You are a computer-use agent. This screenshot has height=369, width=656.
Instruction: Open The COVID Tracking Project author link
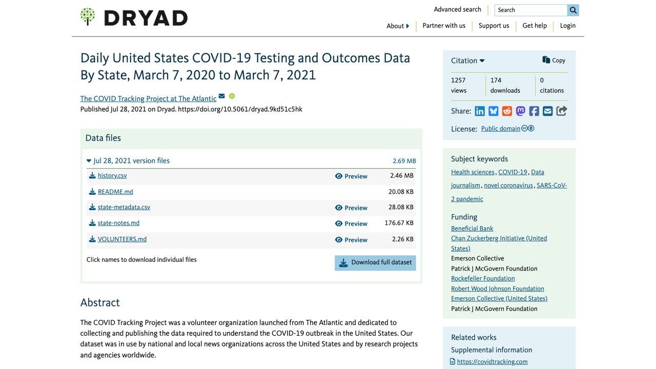point(148,98)
